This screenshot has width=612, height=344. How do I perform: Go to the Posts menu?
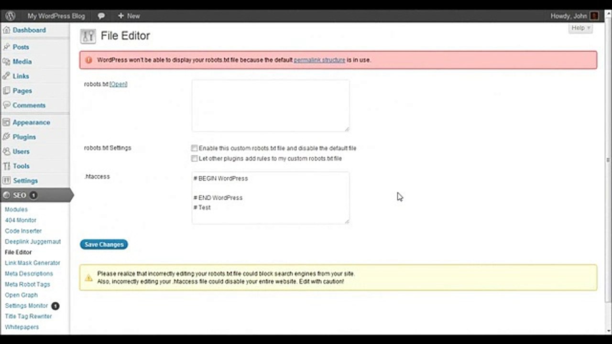tap(21, 47)
